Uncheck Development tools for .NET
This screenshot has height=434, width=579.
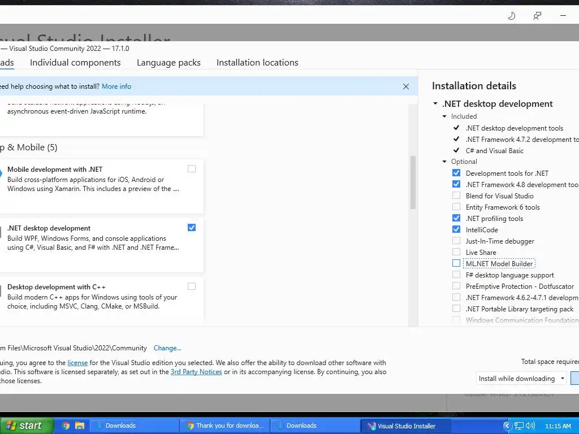click(x=456, y=173)
